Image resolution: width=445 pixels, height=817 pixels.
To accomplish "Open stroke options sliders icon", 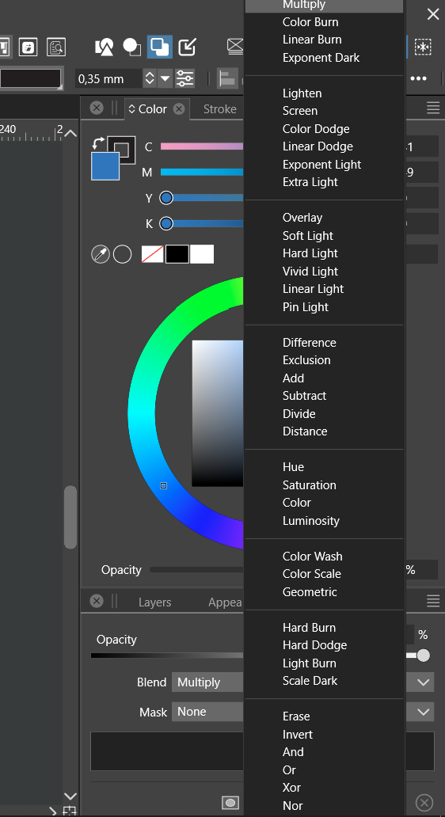I will pyautogui.click(x=185, y=78).
